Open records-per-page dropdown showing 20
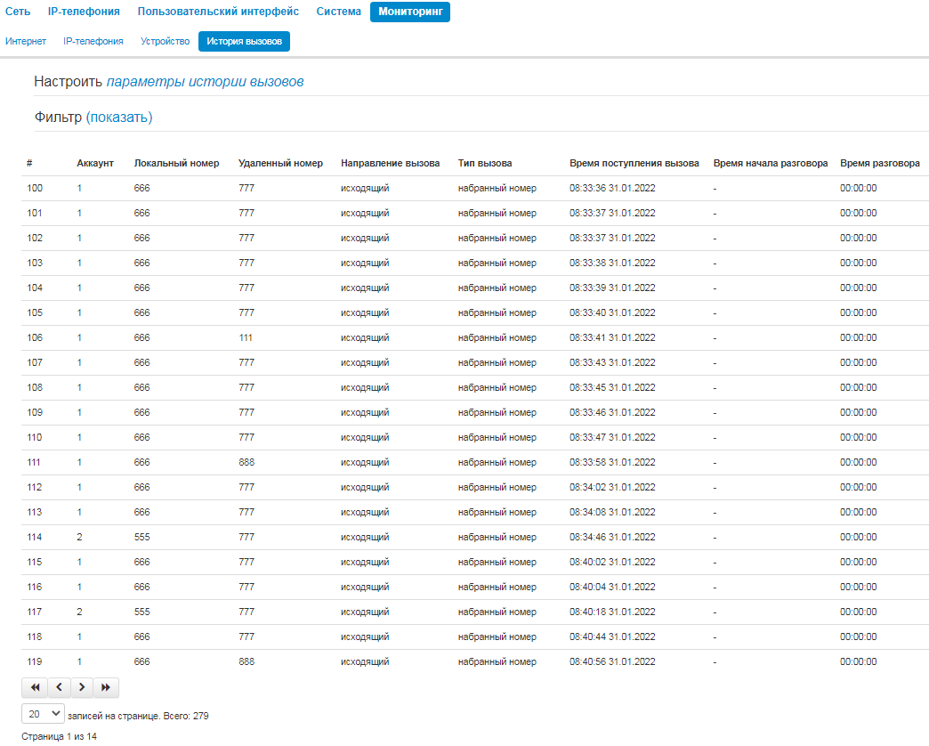Viewport: 929px width, 746px height. click(x=43, y=714)
